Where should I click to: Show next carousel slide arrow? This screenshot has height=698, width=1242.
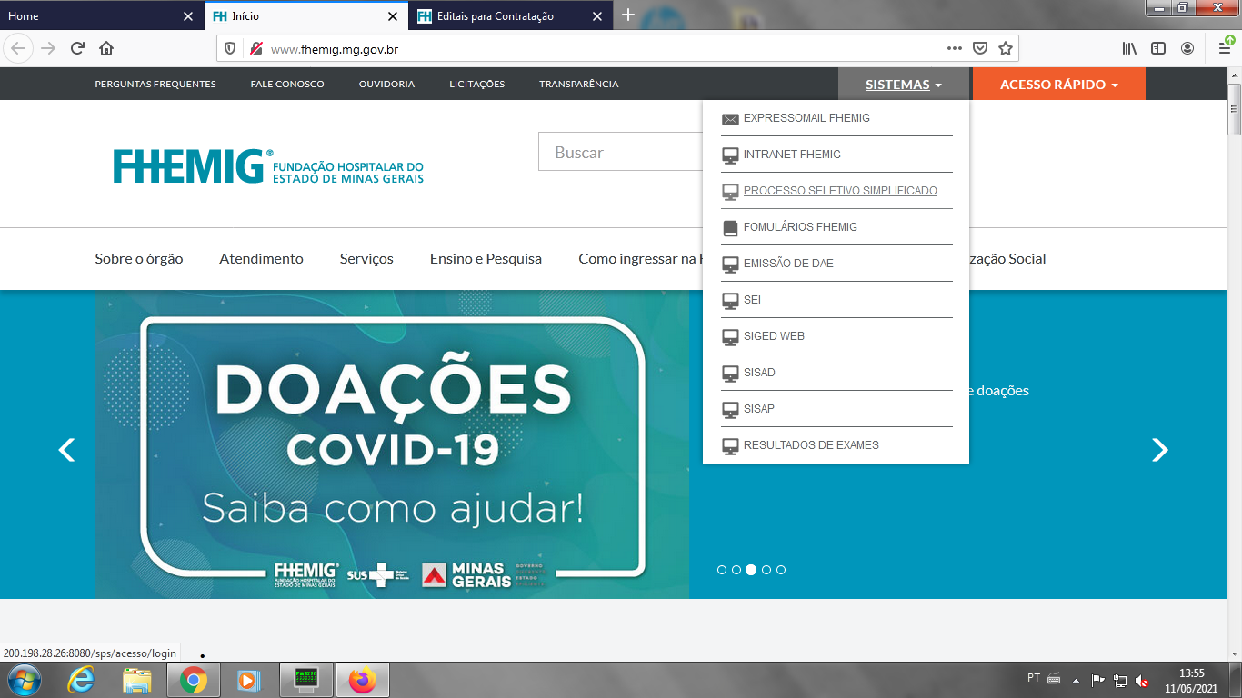(x=1159, y=450)
